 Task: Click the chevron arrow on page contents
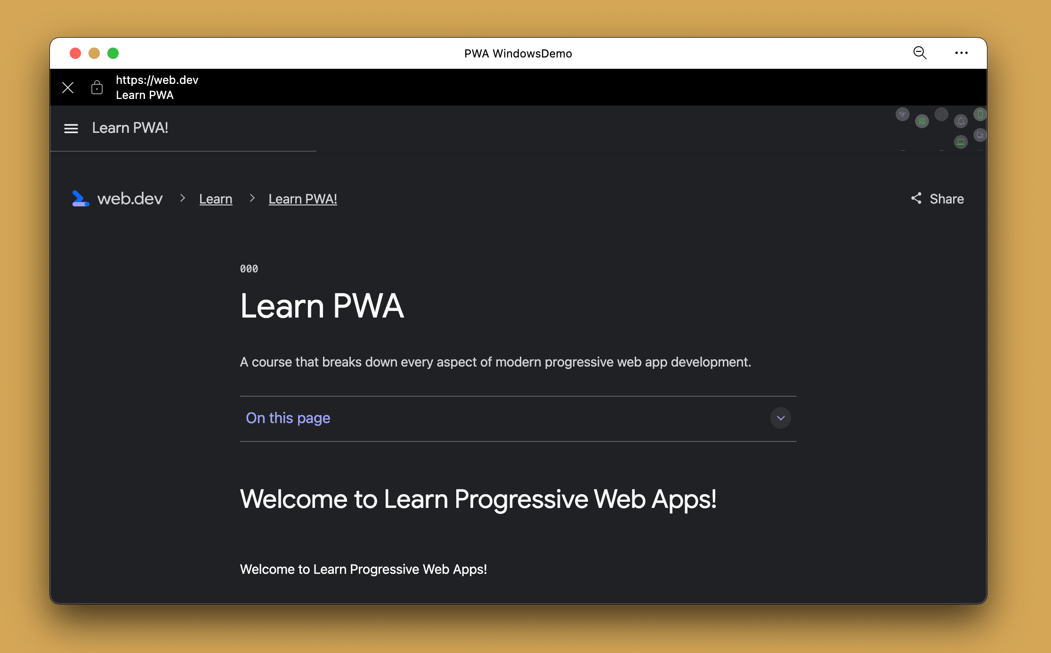(781, 417)
